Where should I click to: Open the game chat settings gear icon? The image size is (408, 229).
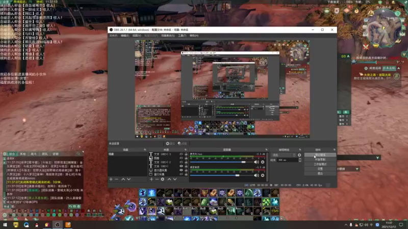5,154
